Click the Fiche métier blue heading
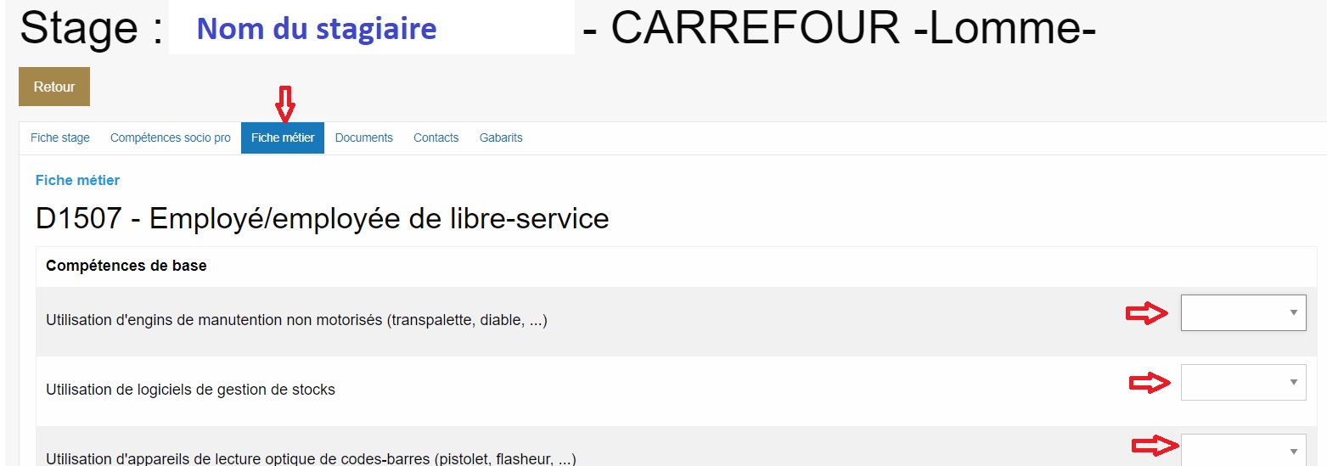This screenshot has height=466, width=1327. tap(77, 180)
